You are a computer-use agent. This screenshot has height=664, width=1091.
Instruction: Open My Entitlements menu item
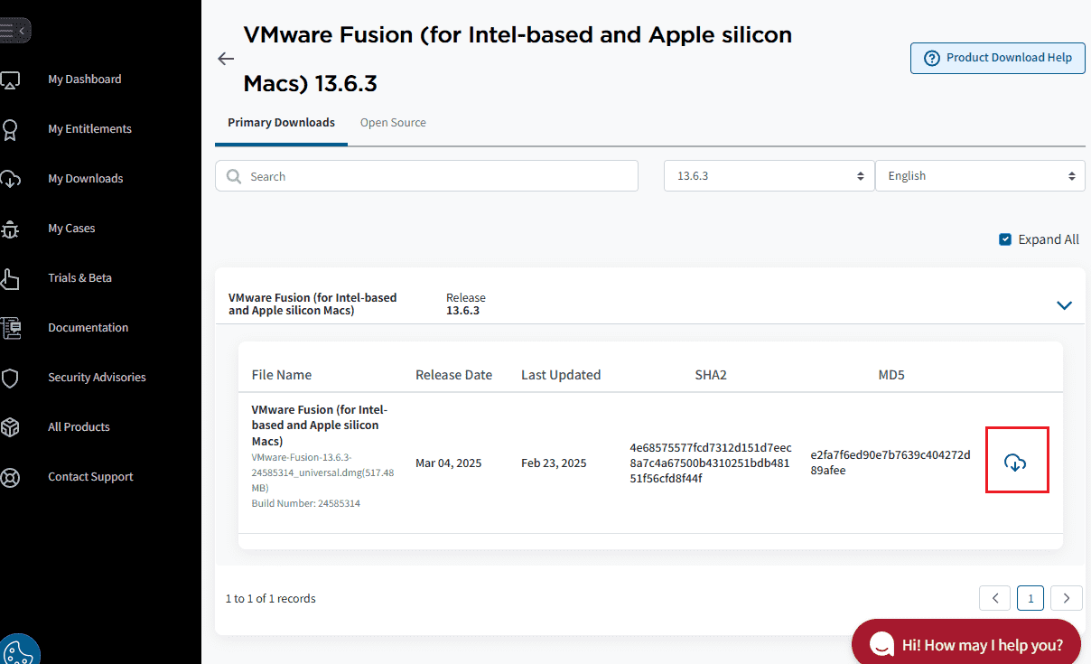pos(89,129)
